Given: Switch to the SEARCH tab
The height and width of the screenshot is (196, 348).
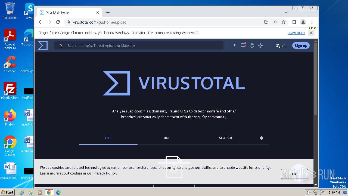Looking at the screenshot, I should (x=225, y=138).
